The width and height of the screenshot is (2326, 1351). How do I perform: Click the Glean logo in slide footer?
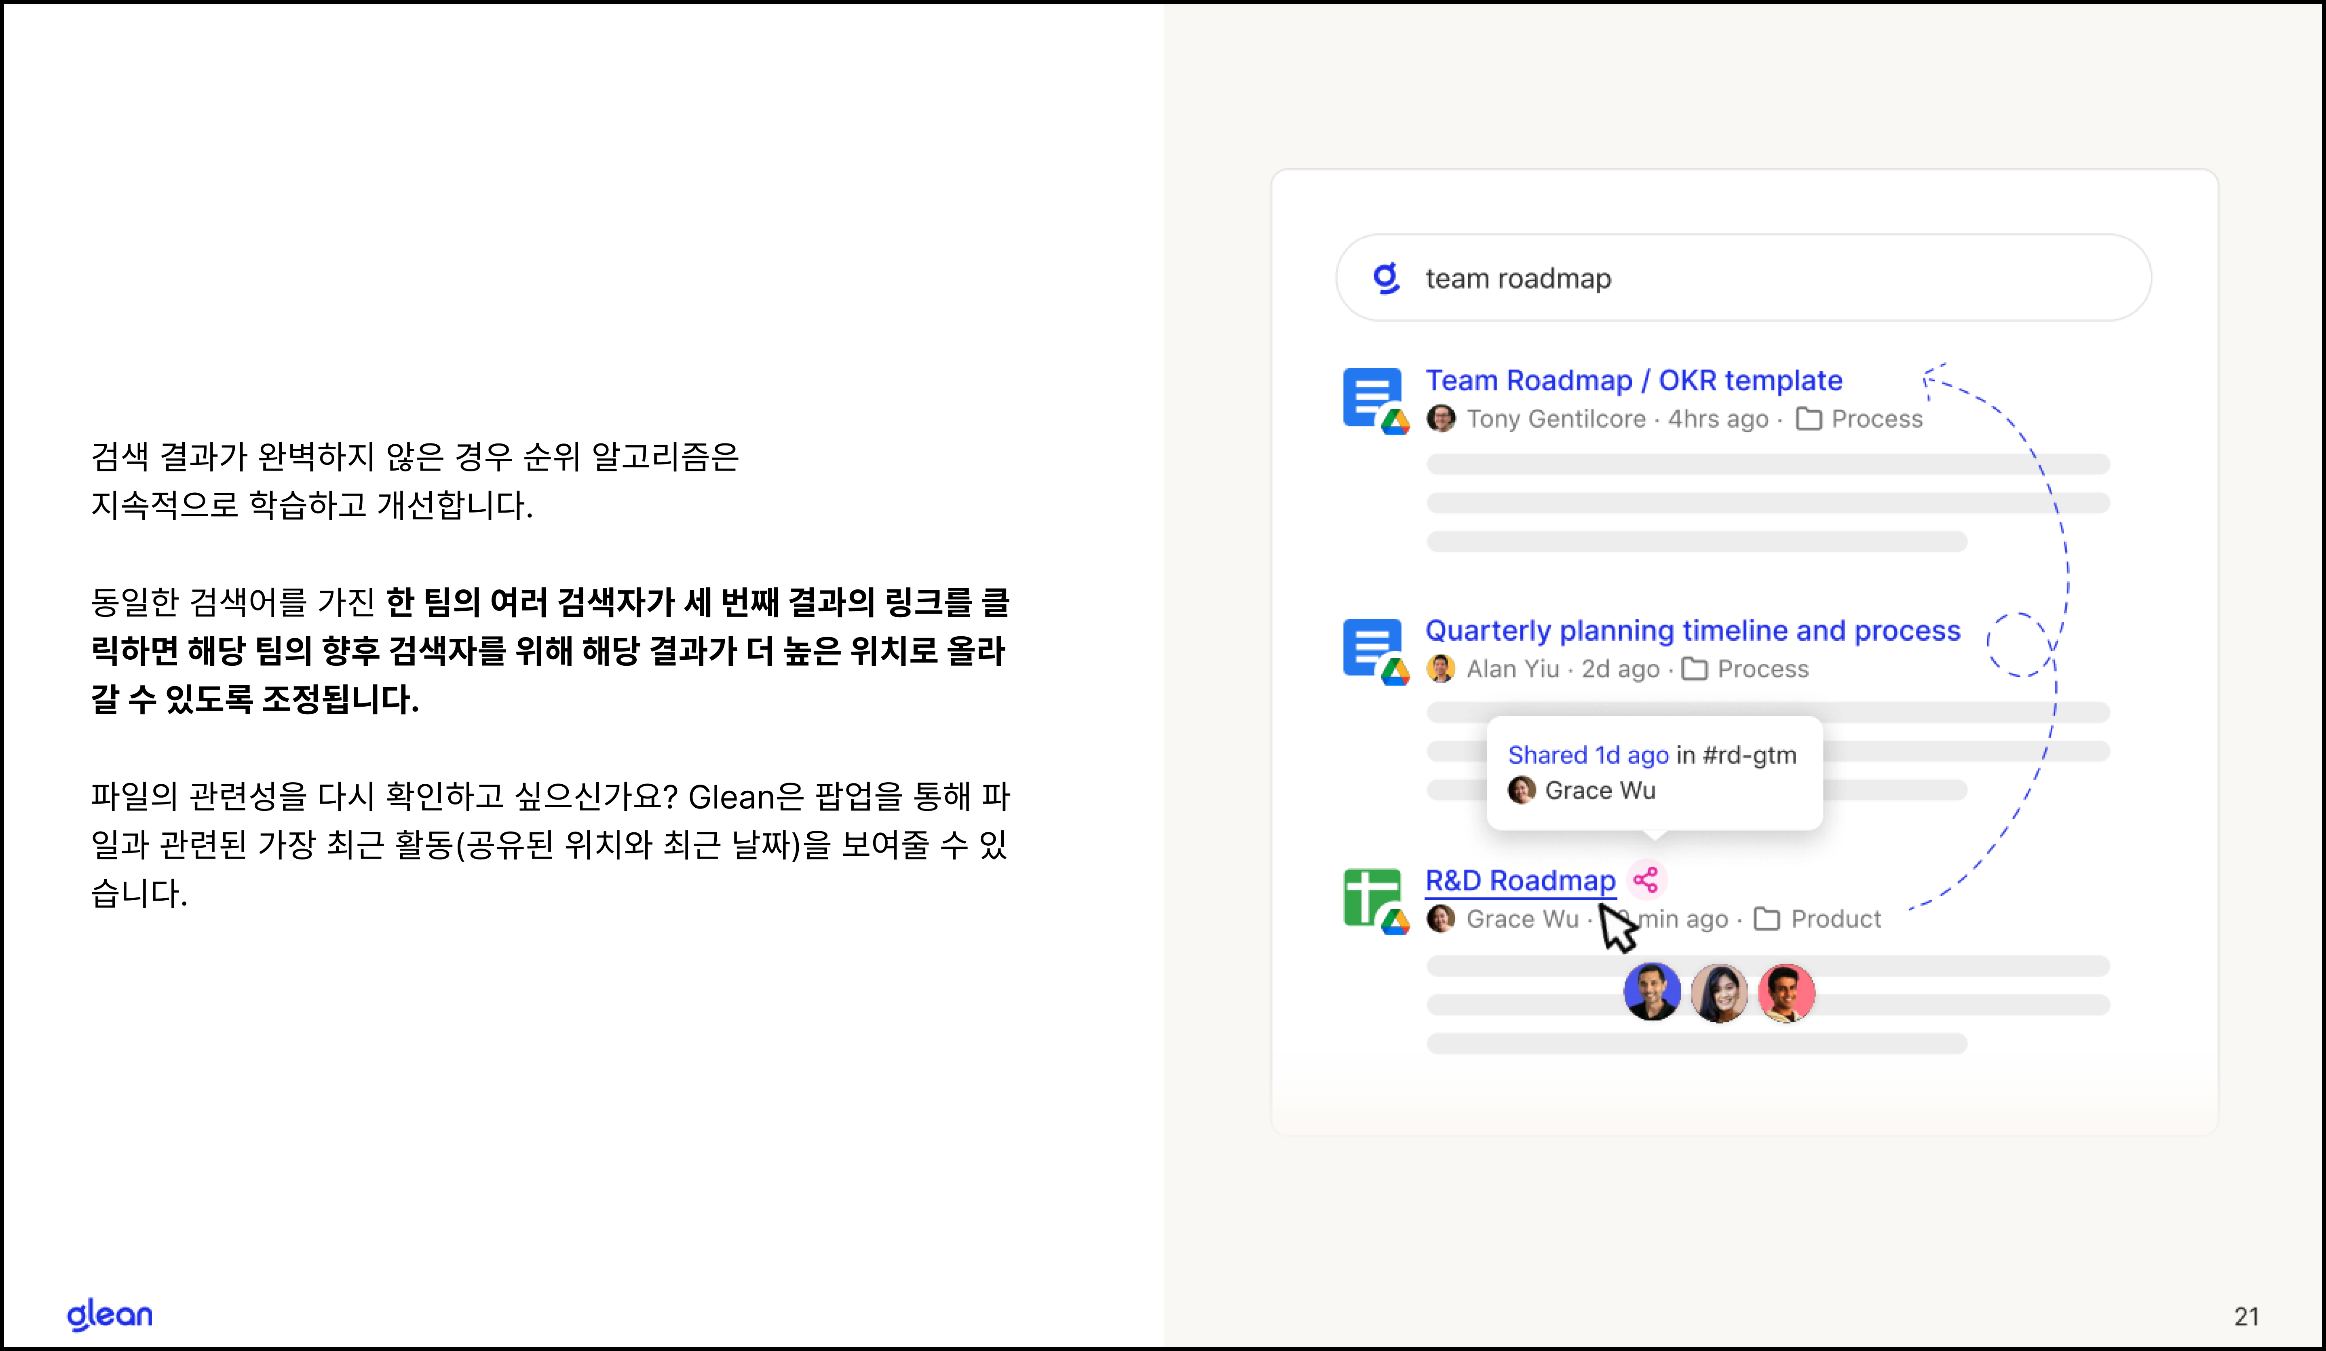point(110,1314)
